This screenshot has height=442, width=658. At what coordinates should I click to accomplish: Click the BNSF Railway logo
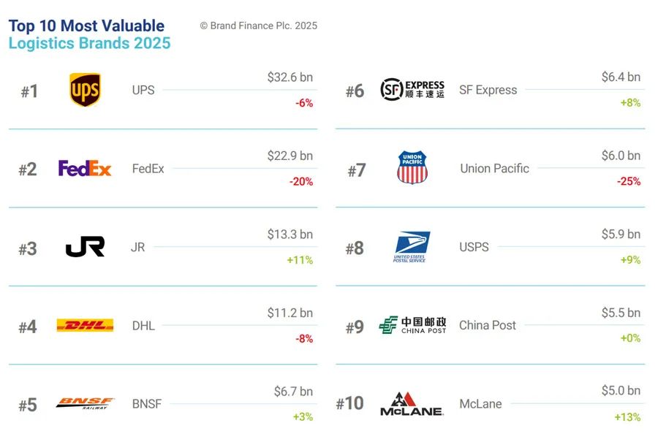click(86, 403)
